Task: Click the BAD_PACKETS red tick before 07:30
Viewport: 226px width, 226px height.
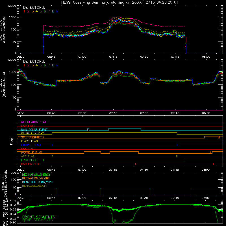Action: [x=136, y=164]
